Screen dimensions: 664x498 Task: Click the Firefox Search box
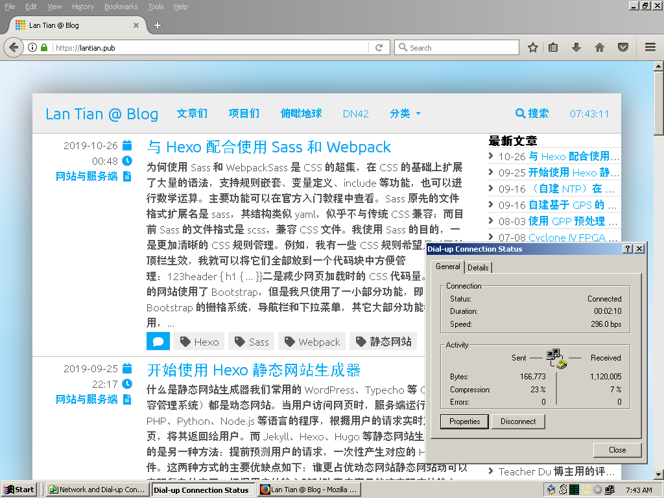[456, 47]
